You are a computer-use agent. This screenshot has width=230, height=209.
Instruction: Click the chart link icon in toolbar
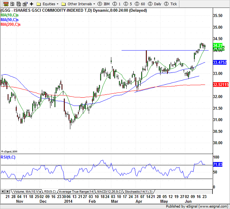(x=6, y=4)
